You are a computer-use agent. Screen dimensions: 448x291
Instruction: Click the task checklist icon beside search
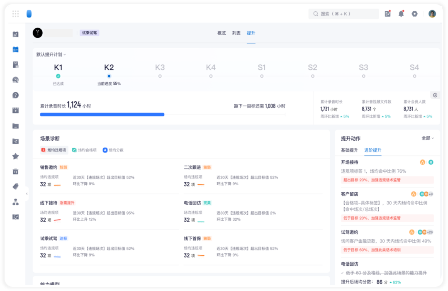click(388, 14)
